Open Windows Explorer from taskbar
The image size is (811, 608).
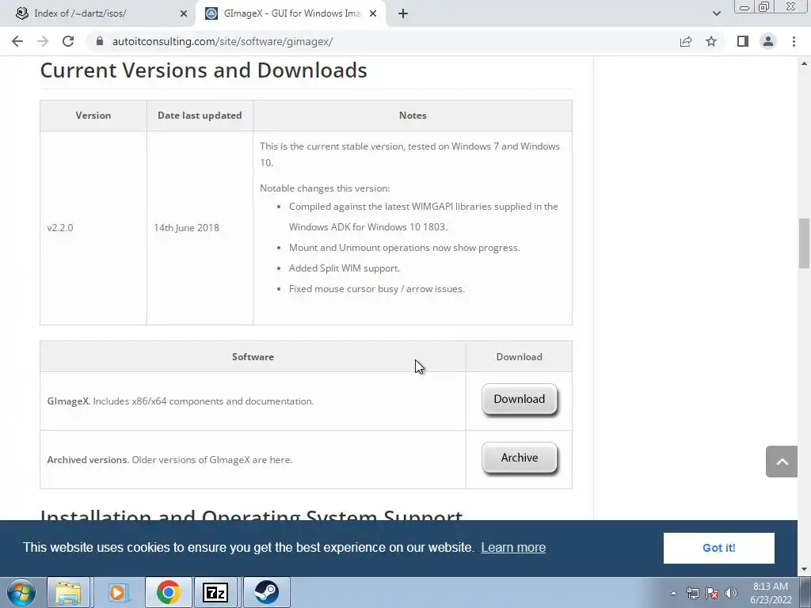click(x=69, y=592)
